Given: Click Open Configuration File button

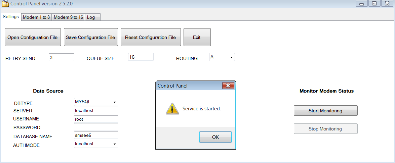Looking at the screenshot, I should click(x=33, y=37).
